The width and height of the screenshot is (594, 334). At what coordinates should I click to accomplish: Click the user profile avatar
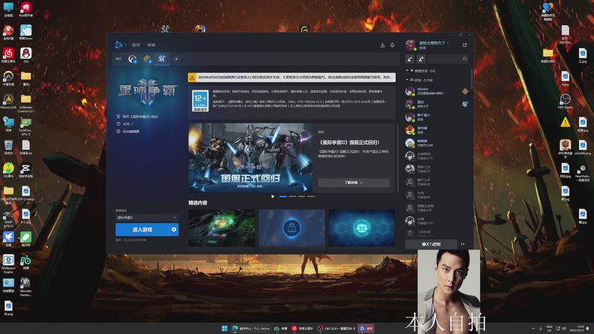coord(411,45)
